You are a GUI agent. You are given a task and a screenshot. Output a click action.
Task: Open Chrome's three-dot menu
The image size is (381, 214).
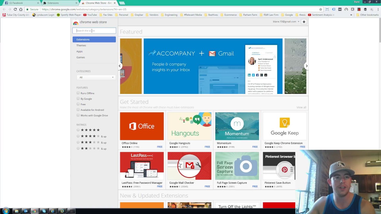[377, 9]
